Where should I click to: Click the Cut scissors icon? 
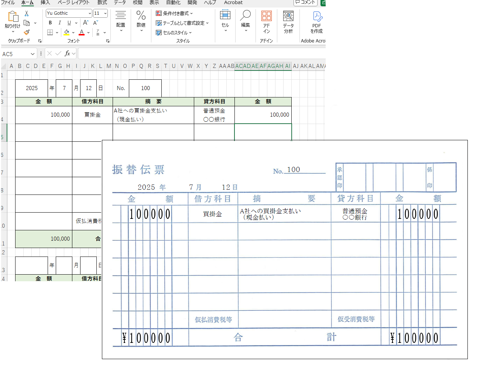[x=27, y=14]
